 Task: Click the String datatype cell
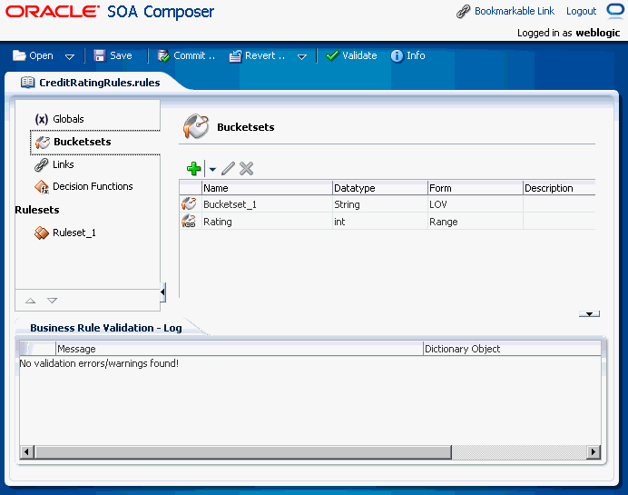pyautogui.click(x=380, y=204)
